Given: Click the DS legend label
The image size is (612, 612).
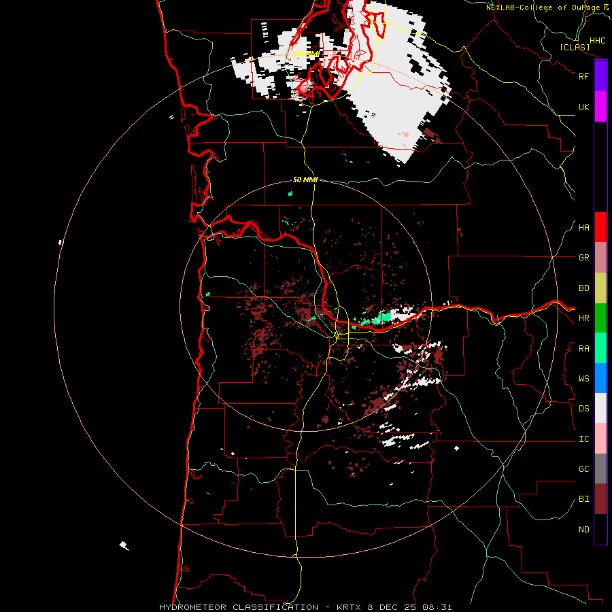Looking at the screenshot, I should 583,409.
